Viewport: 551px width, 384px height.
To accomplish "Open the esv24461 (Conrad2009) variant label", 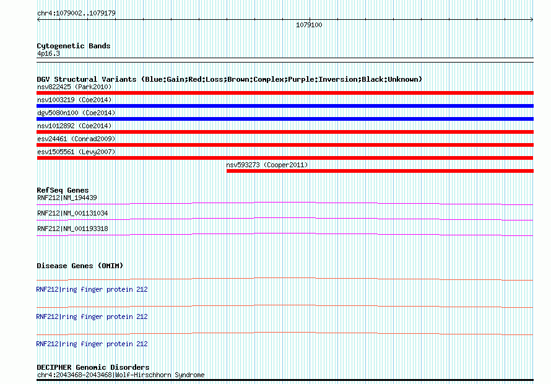I will point(76,139).
